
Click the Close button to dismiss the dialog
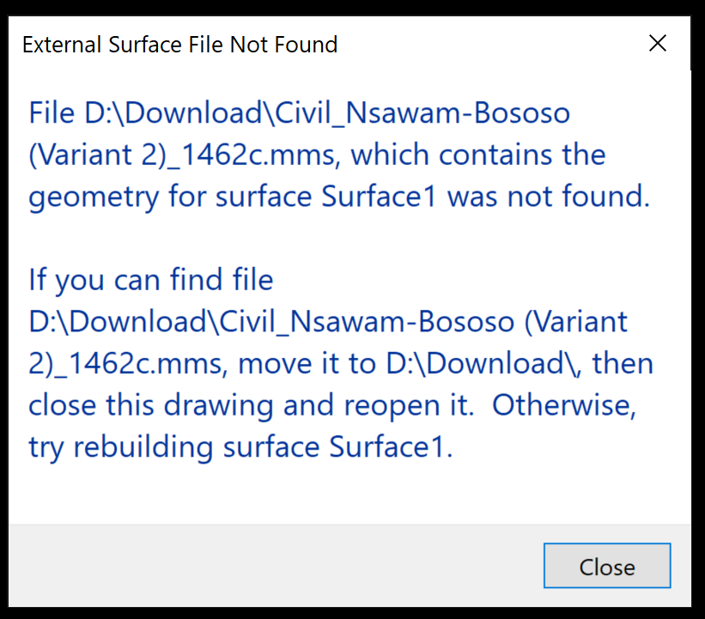coord(606,566)
